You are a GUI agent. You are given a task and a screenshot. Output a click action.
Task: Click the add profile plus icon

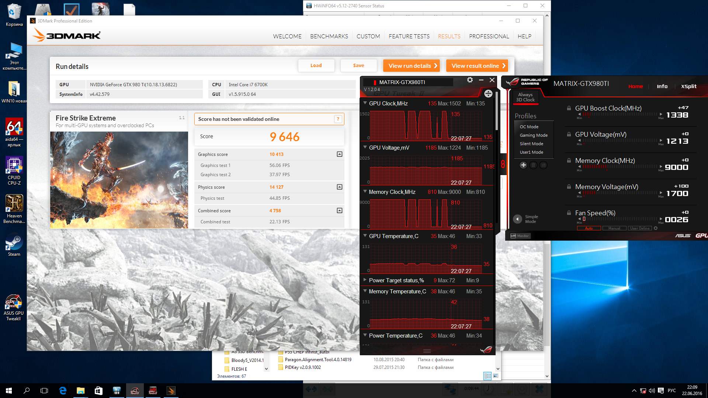click(523, 165)
